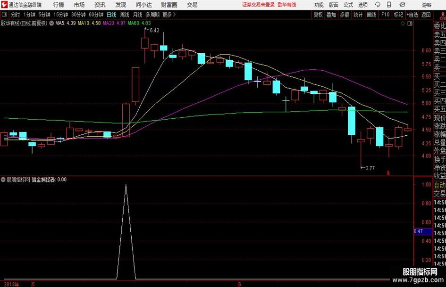Switch to the 15分钟 period tab

point(61,15)
